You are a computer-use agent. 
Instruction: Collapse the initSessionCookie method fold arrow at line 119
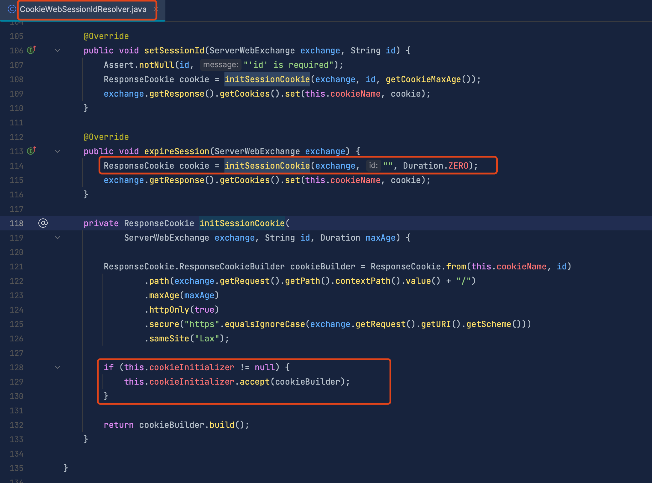point(58,238)
